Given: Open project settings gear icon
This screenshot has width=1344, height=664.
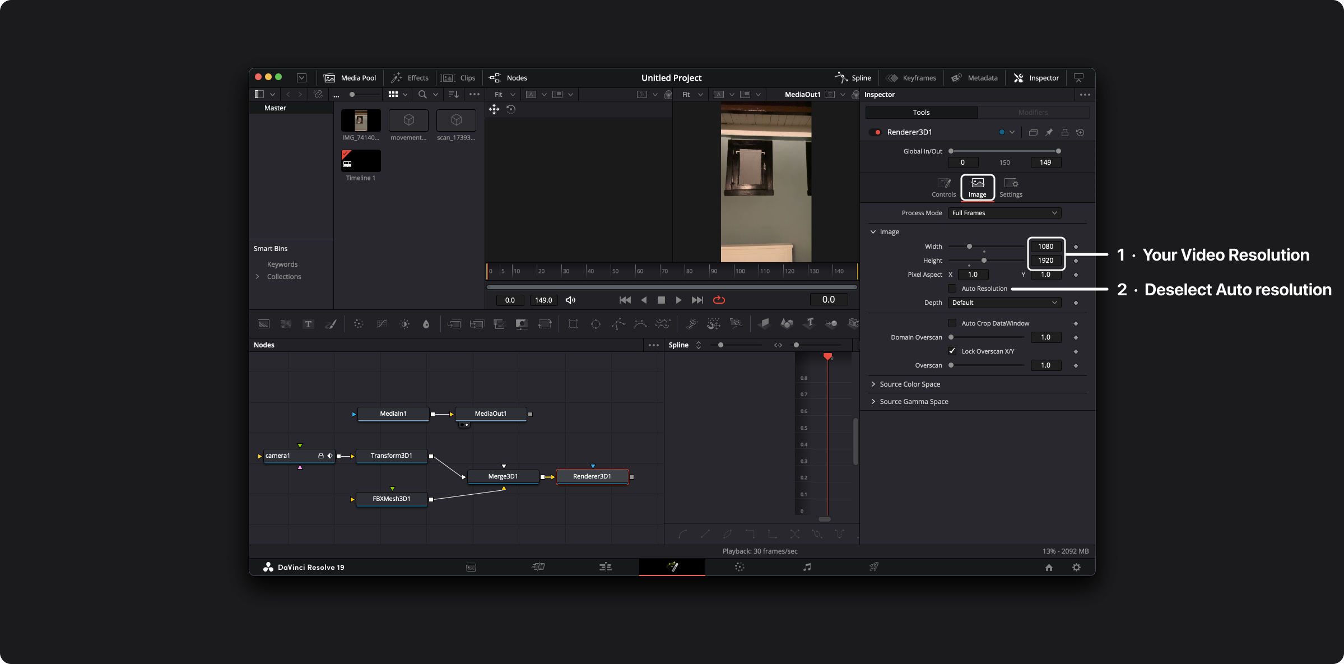Looking at the screenshot, I should 1076,567.
